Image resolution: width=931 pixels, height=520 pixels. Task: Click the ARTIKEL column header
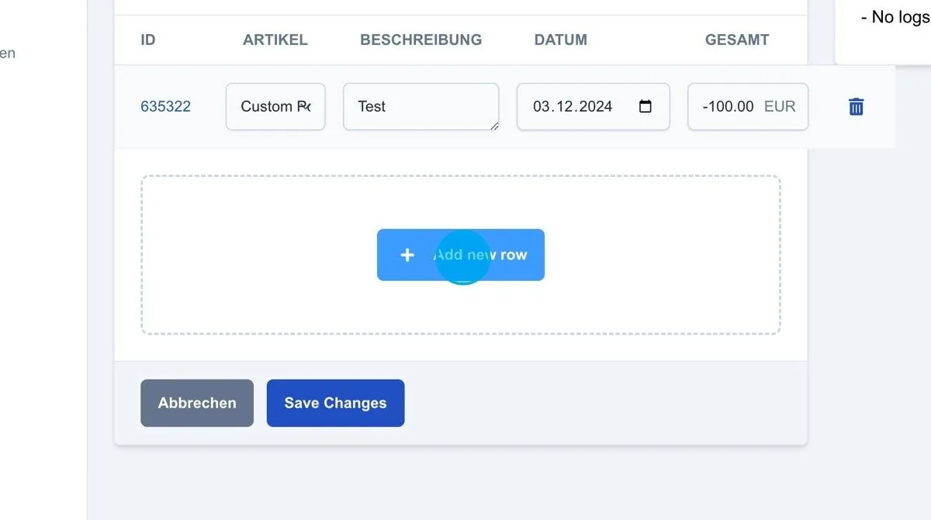(275, 40)
